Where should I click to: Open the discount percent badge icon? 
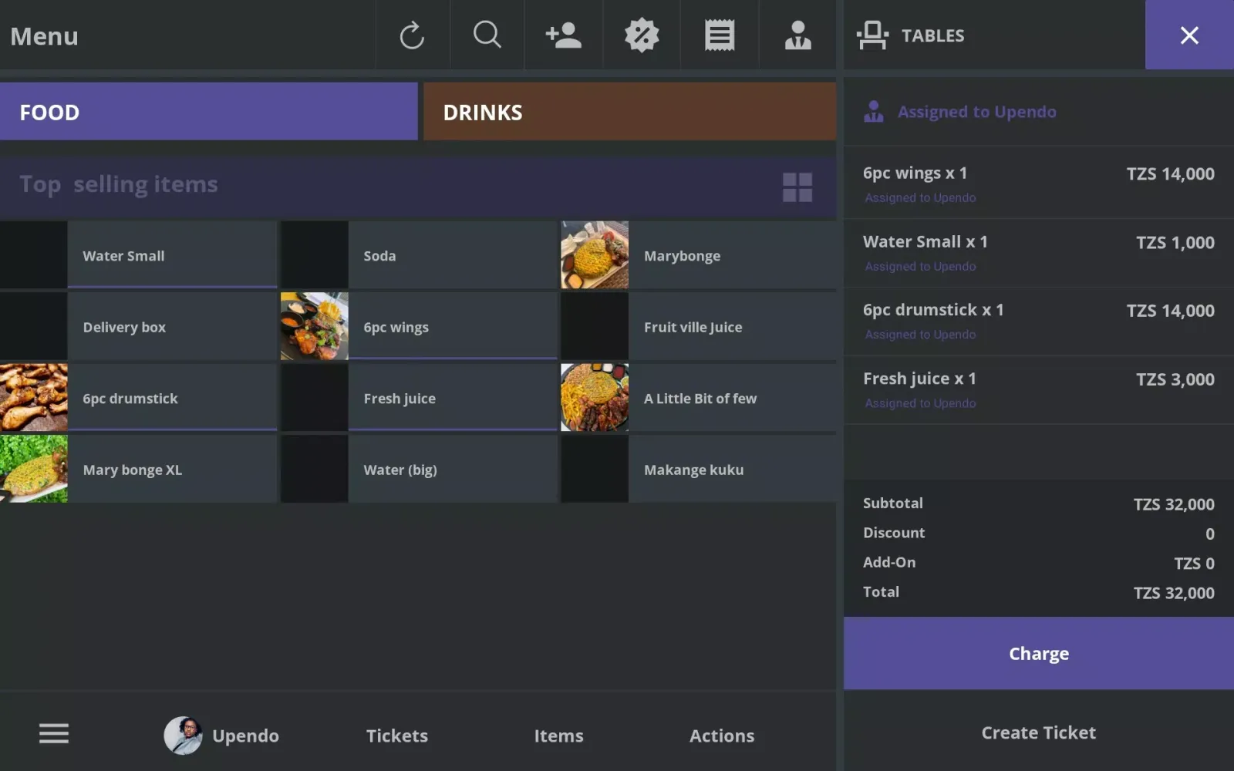coord(641,35)
